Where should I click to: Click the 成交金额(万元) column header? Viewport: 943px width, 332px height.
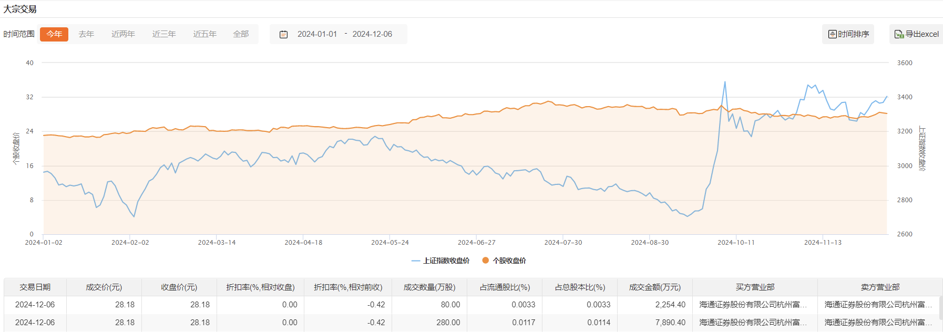(654, 287)
